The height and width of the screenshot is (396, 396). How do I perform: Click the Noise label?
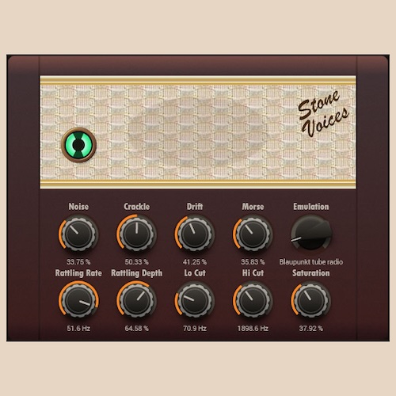78,207
